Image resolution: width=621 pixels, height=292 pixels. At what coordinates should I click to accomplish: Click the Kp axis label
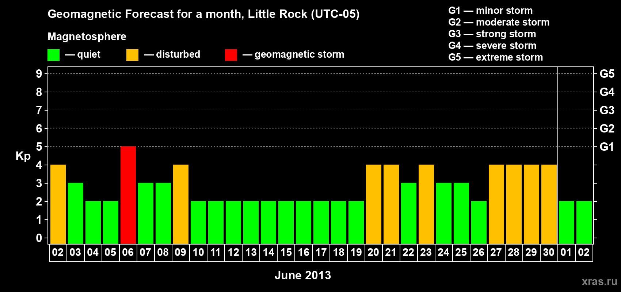(23, 156)
